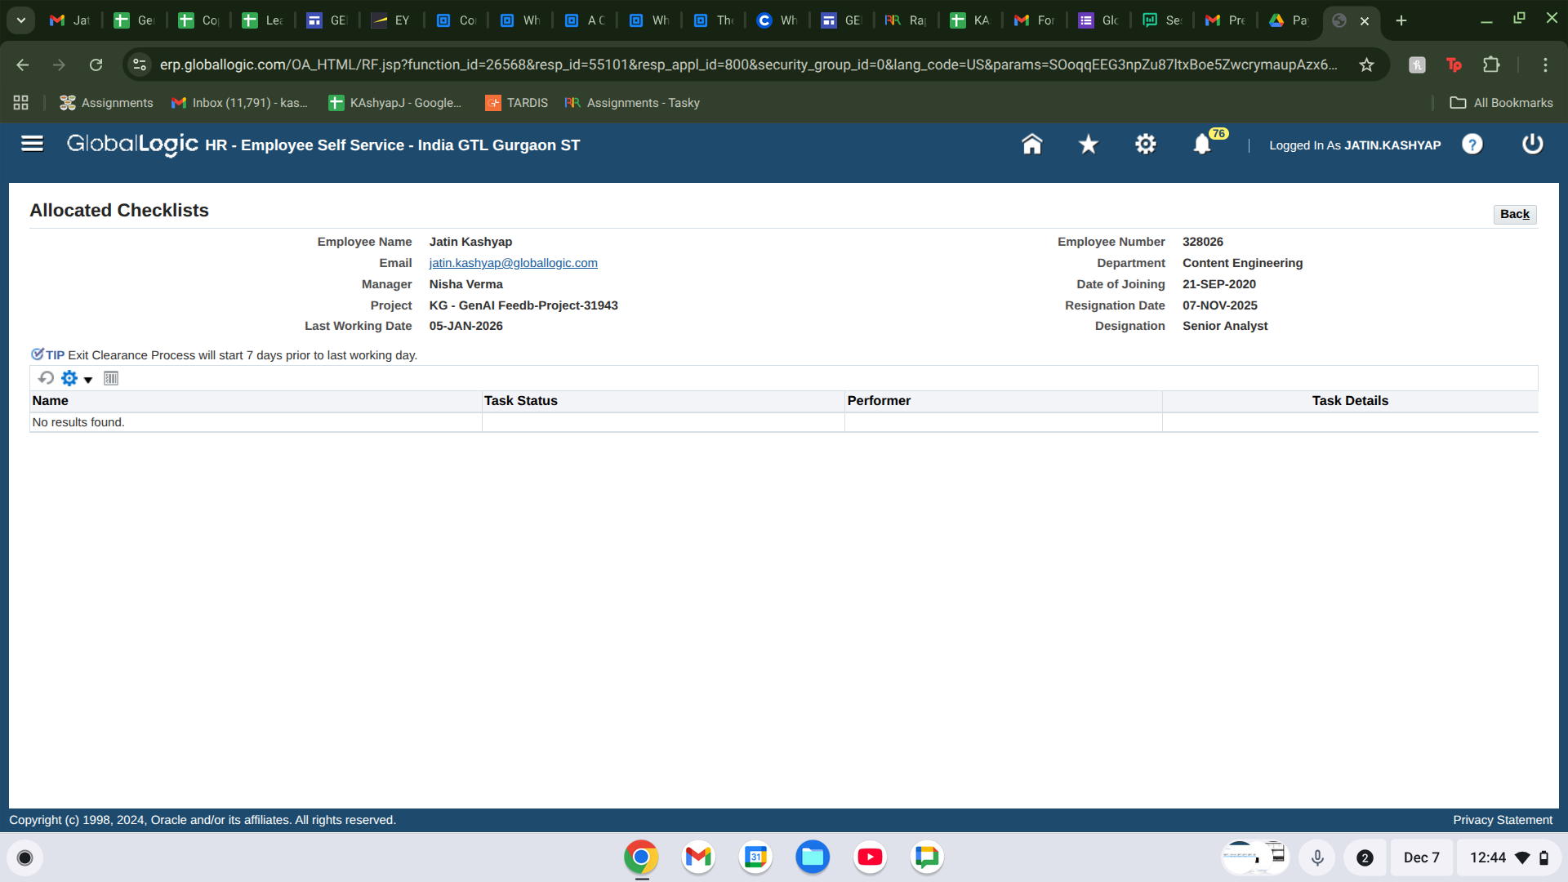The height and width of the screenshot is (882, 1568).
Task: Open Assignments - Tasky bookmark
Action: (x=632, y=103)
